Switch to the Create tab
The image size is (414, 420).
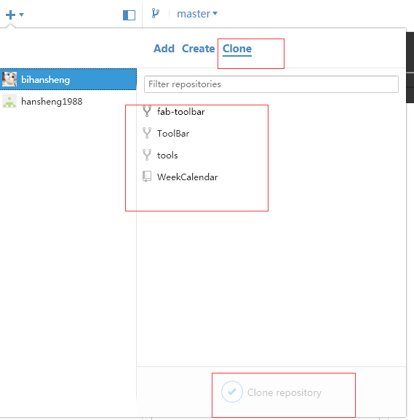tap(198, 49)
